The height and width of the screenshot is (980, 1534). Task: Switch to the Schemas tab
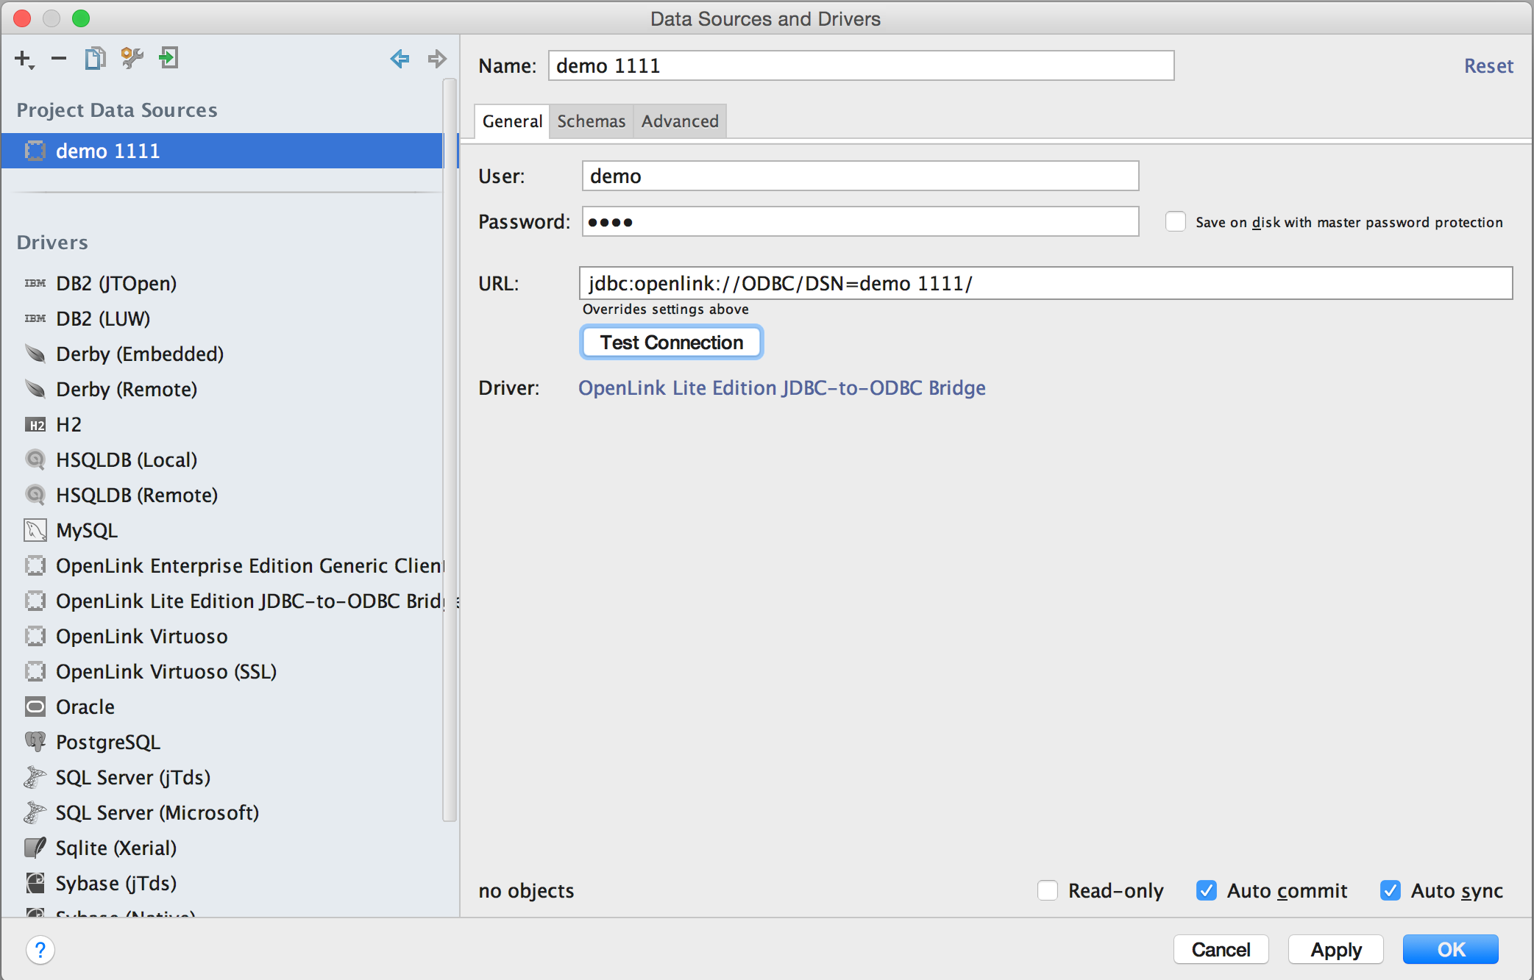(x=591, y=121)
